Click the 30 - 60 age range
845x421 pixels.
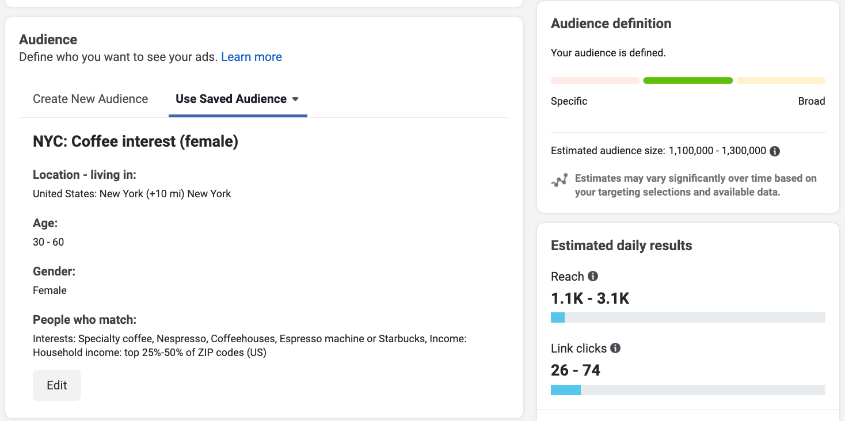pyautogui.click(x=48, y=242)
